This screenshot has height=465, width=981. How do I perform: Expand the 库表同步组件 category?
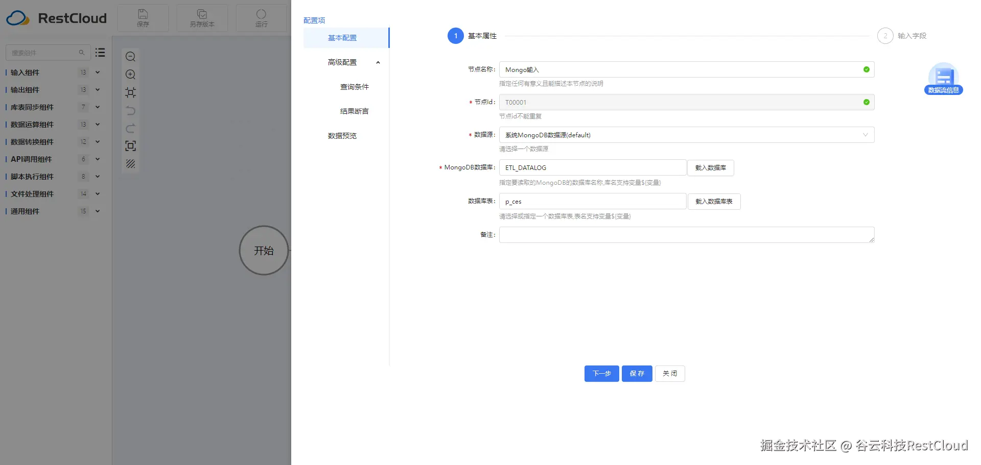[98, 107]
